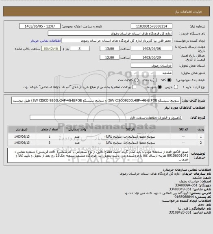The image size is (213, 234).
Task: Click the need number field 1103001578000114
Action: 152,26
